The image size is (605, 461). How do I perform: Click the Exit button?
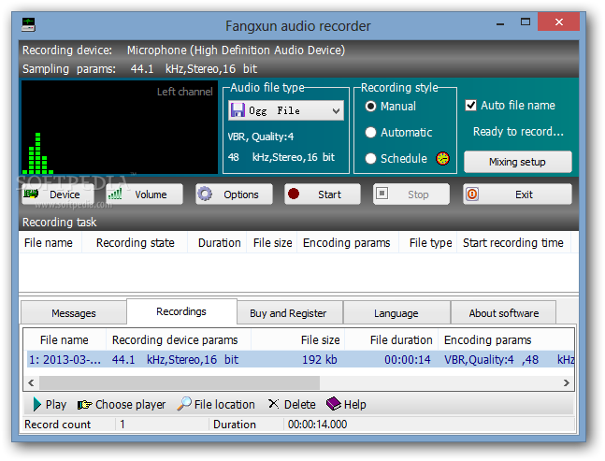(x=517, y=194)
